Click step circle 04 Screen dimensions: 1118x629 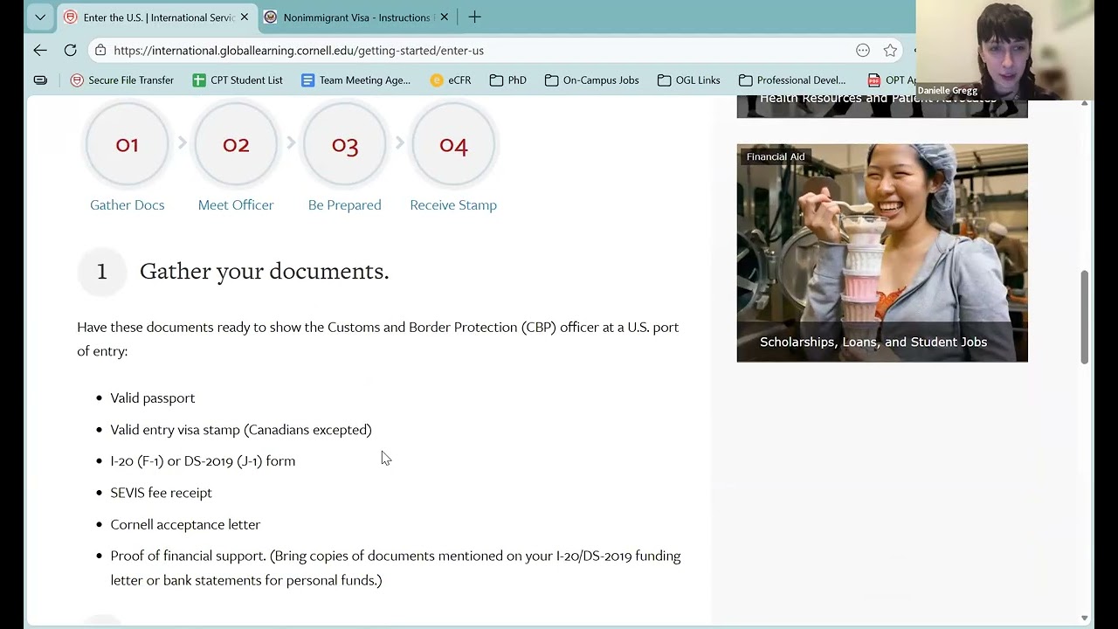click(x=453, y=144)
